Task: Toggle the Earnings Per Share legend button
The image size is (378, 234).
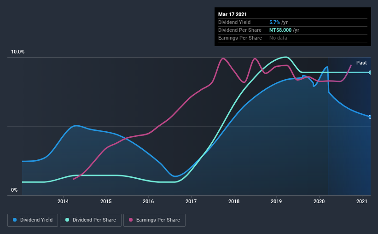Action: click(155, 220)
